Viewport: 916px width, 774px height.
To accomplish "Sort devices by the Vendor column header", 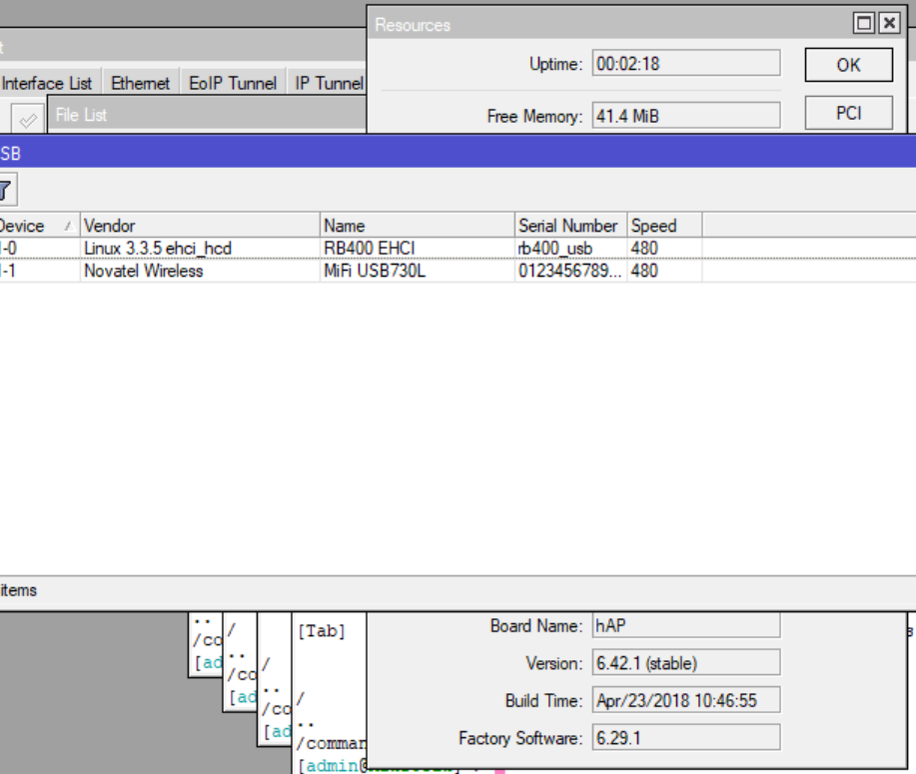I will click(109, 226).
